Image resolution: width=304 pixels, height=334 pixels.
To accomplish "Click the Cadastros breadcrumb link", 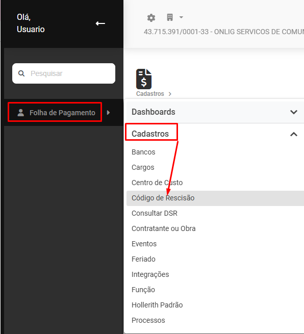I will coord(150,94).
